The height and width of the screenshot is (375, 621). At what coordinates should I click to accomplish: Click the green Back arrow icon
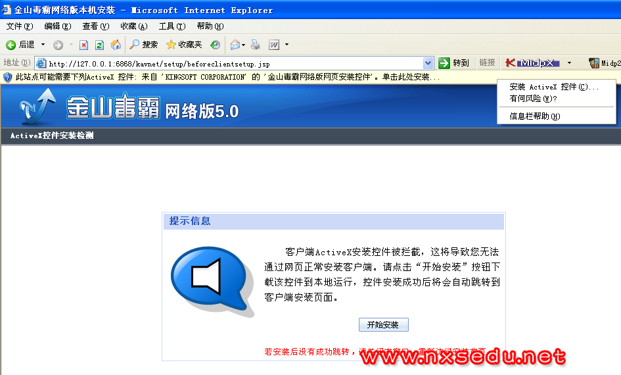[11, 45]
